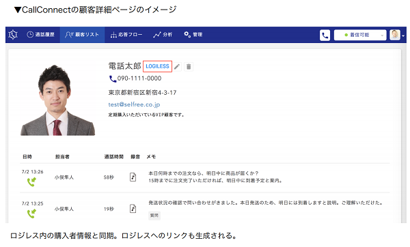Click the CallConnect logo icon
Image resolution: width=410 pixels, height=247 pixels.
pyautogui.click(x=13, y=35)
